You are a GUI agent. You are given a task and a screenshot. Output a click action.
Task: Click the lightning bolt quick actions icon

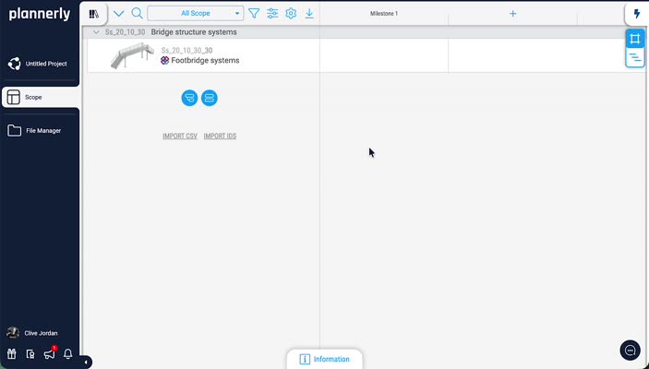(637, 14)
